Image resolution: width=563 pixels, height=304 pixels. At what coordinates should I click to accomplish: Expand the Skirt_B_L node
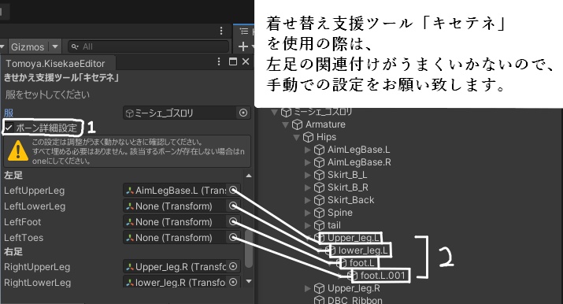tap(307, 175)
